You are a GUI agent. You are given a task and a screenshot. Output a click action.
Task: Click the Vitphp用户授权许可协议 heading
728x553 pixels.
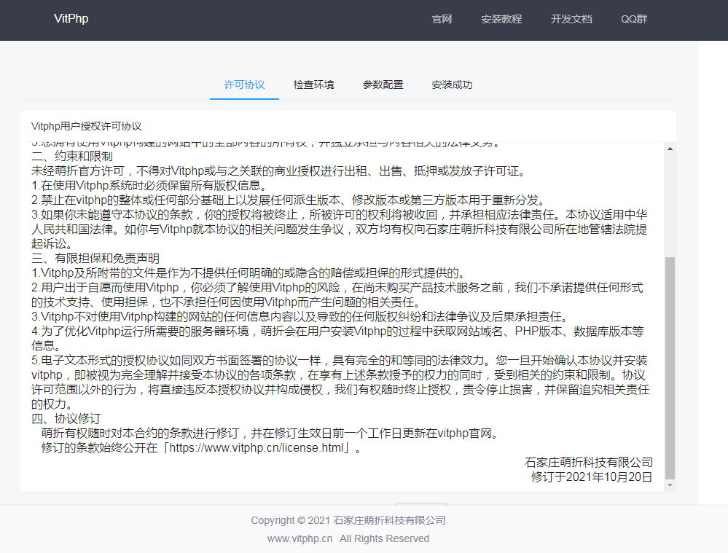87,126
